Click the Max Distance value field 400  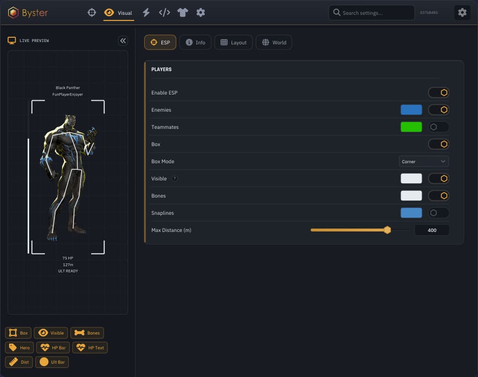pyautogui.click(x=432, y=230)
